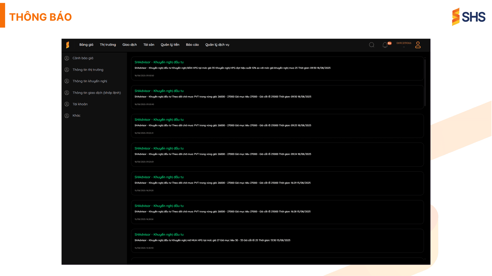Open the Quản lý dịch vụ menu

click(x=217, y=45)
